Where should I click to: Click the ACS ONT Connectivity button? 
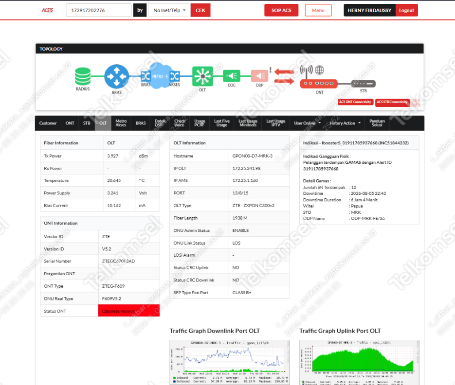click(x=355, y=102)
